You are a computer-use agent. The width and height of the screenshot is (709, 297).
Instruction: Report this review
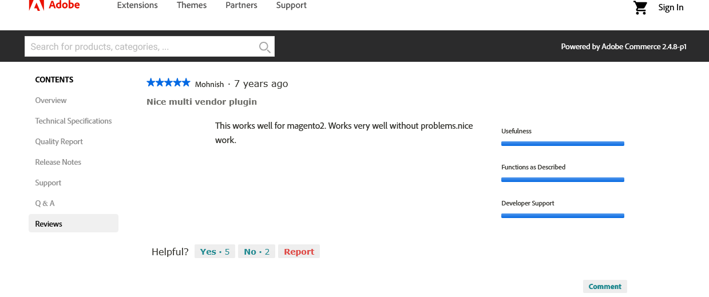(299, 251)
